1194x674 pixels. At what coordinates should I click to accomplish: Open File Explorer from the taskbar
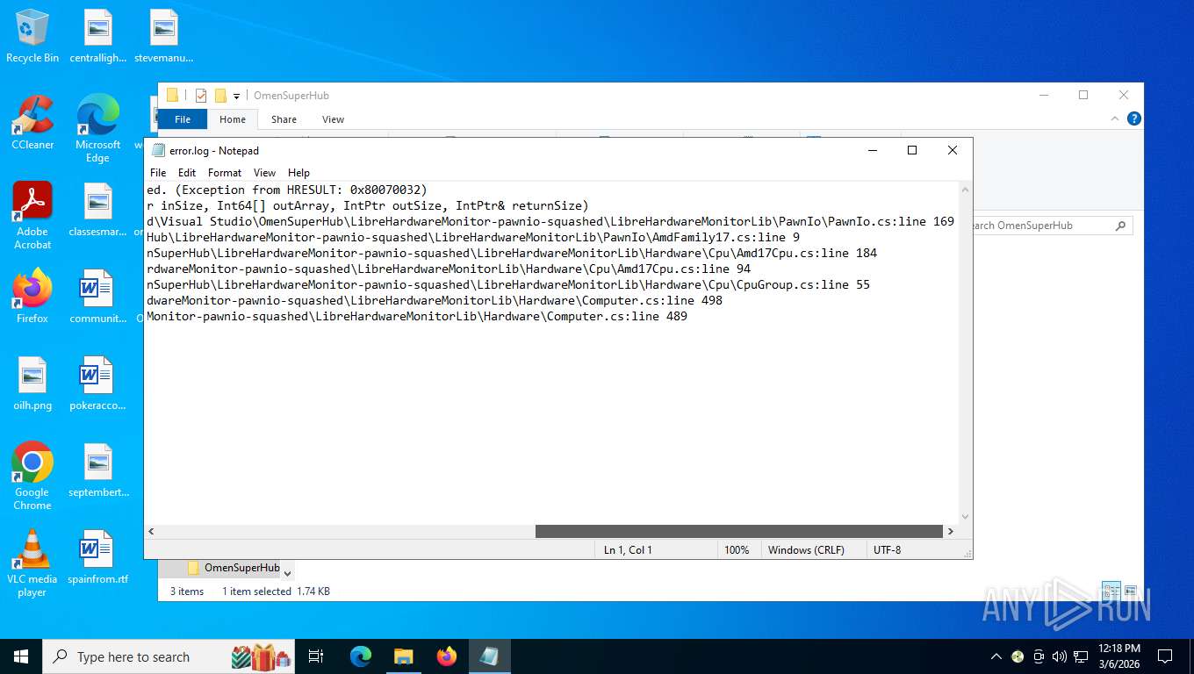(404, 656)
